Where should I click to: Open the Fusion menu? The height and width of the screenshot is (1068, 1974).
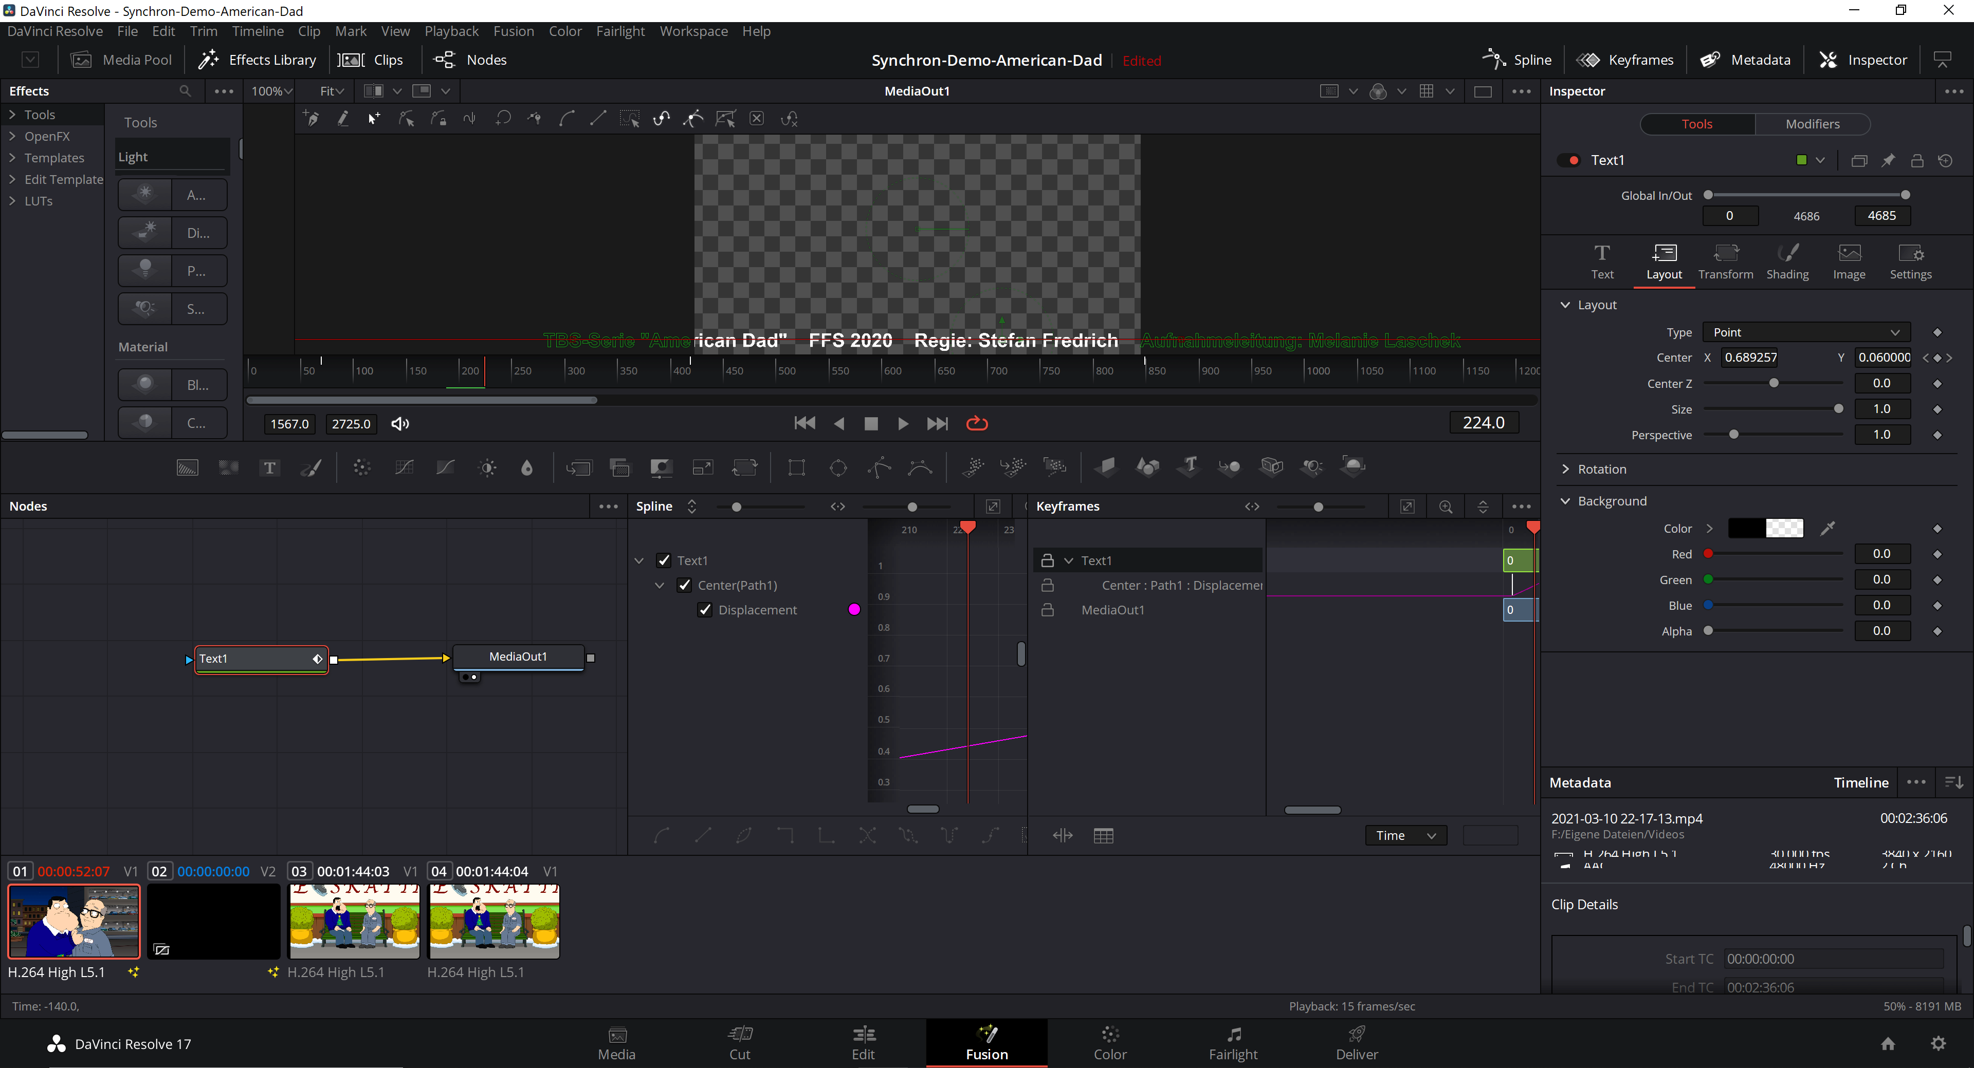(x=514, y=31)
